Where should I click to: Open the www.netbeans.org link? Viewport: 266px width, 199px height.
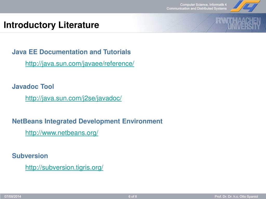(62, 133)
